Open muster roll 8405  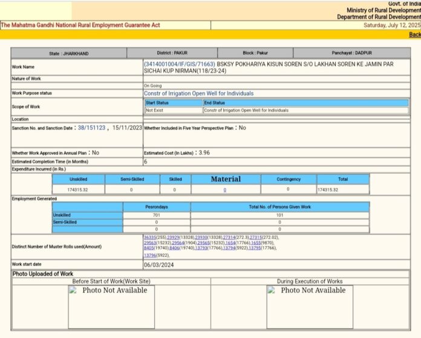pyautogui.click(x=148, y=248)
